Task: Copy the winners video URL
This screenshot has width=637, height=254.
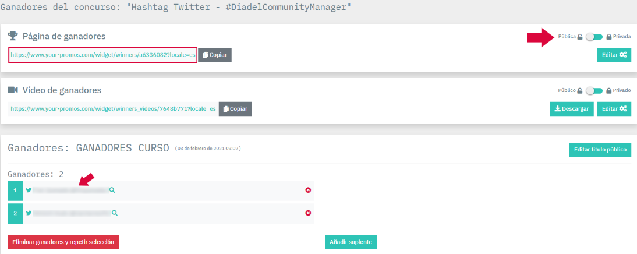Action: [x=235, y=109]
